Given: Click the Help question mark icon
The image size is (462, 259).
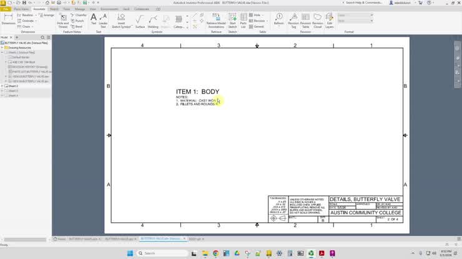Looking at the screenshot, I should 429,2.
